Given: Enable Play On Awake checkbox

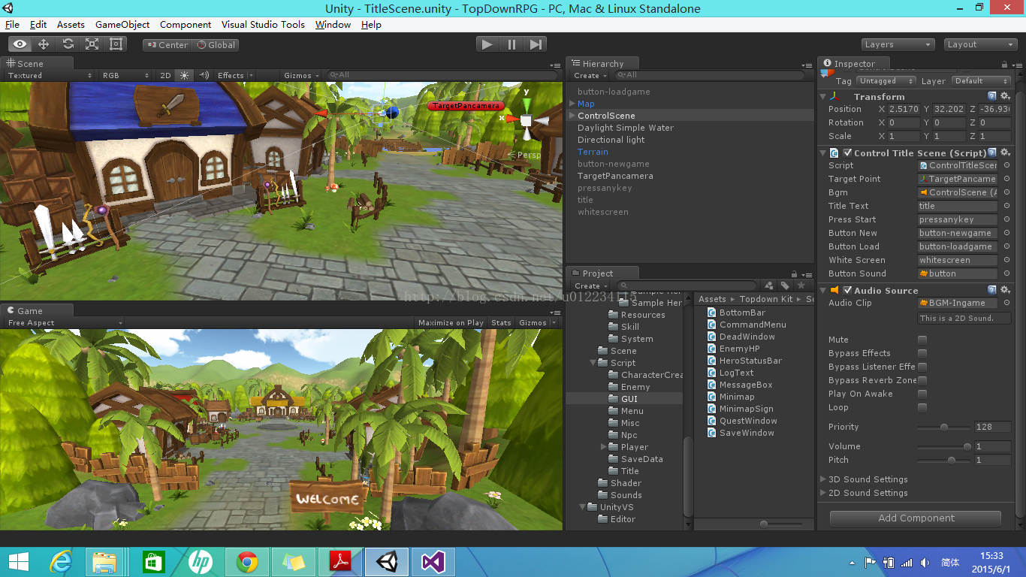Looking at the screenshot, I should tap(922, 394).
